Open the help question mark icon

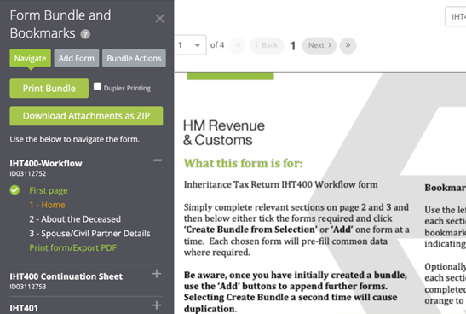(x=85, y=34)
